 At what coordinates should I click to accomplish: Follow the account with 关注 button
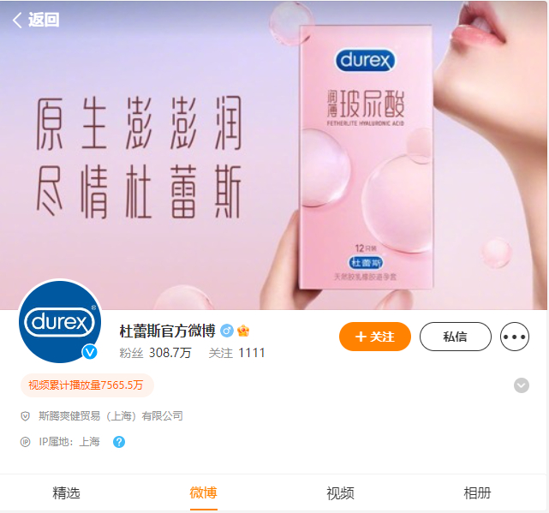(374, 337)
